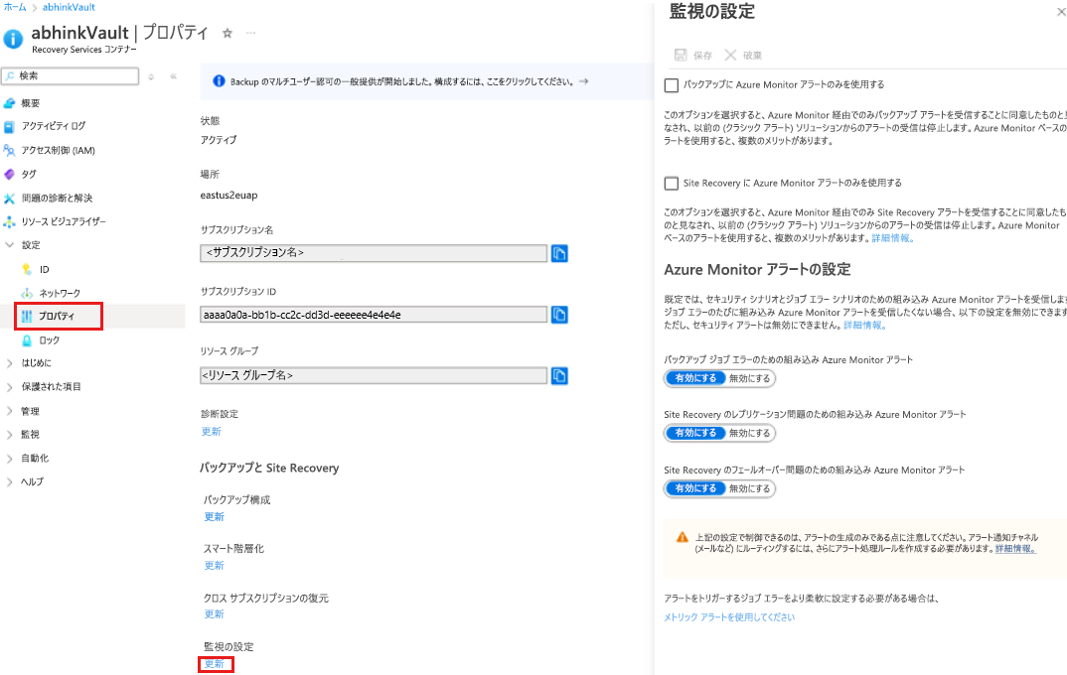Expand the 保護された項目 section
Screen dimensions: 1067x675
click(10, 387)
